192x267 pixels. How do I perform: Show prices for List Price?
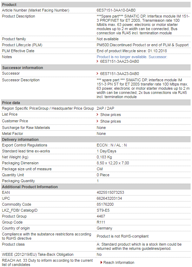(x=111, y=115)
